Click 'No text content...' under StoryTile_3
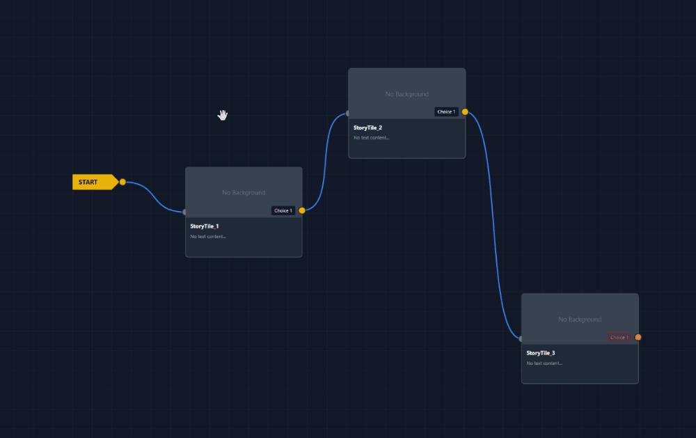This screenshot has width=696, height=438. (x=544, y=363)
